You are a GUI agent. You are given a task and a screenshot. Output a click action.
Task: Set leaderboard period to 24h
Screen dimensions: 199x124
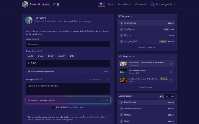(x=162, y=96)
